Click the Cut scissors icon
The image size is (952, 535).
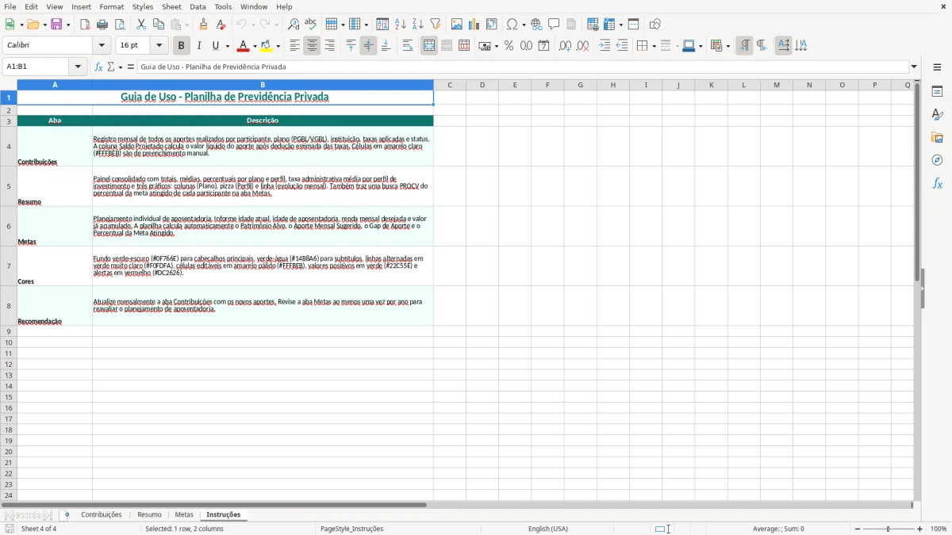click(x=141, y=25)
